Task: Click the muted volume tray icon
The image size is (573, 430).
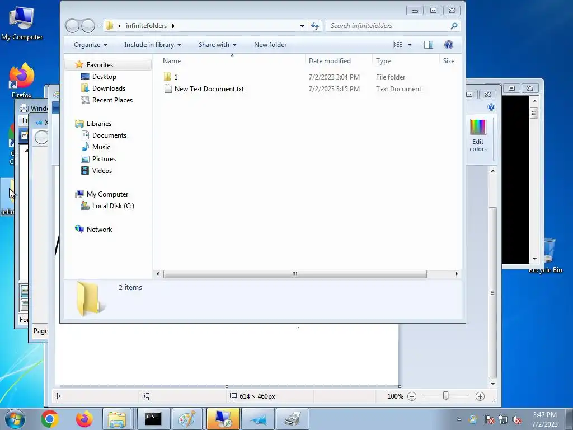Action: click(516, 420)
